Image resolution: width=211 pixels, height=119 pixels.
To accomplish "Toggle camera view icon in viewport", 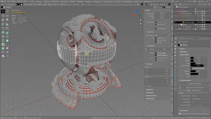I will [x=140, y=27].
